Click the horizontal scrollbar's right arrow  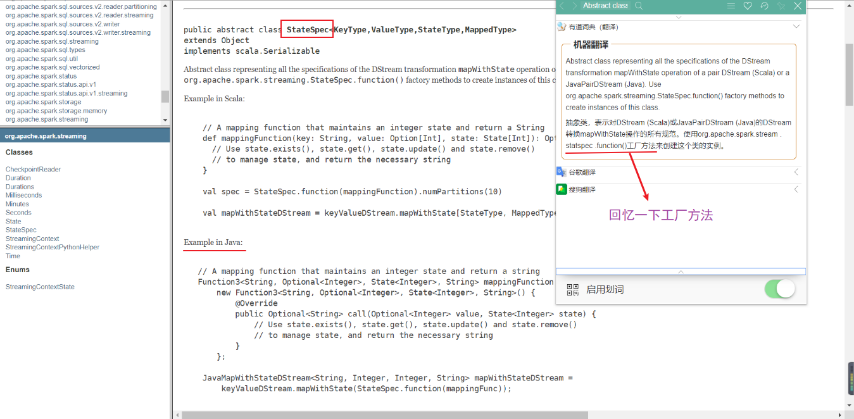point(839,415)
